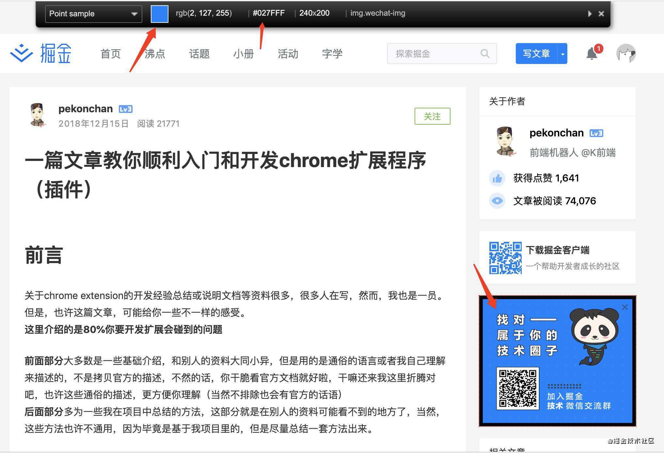Click the 关于作者 panel header
The height and width of the screenshot is (453, 664).
click(507, 102)
